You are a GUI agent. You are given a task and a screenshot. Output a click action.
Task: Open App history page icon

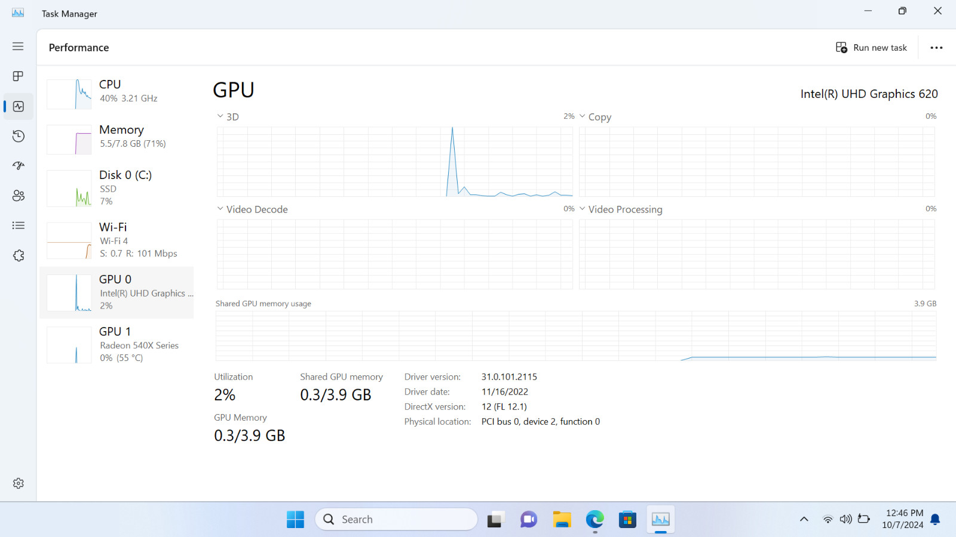pos(18,136)
